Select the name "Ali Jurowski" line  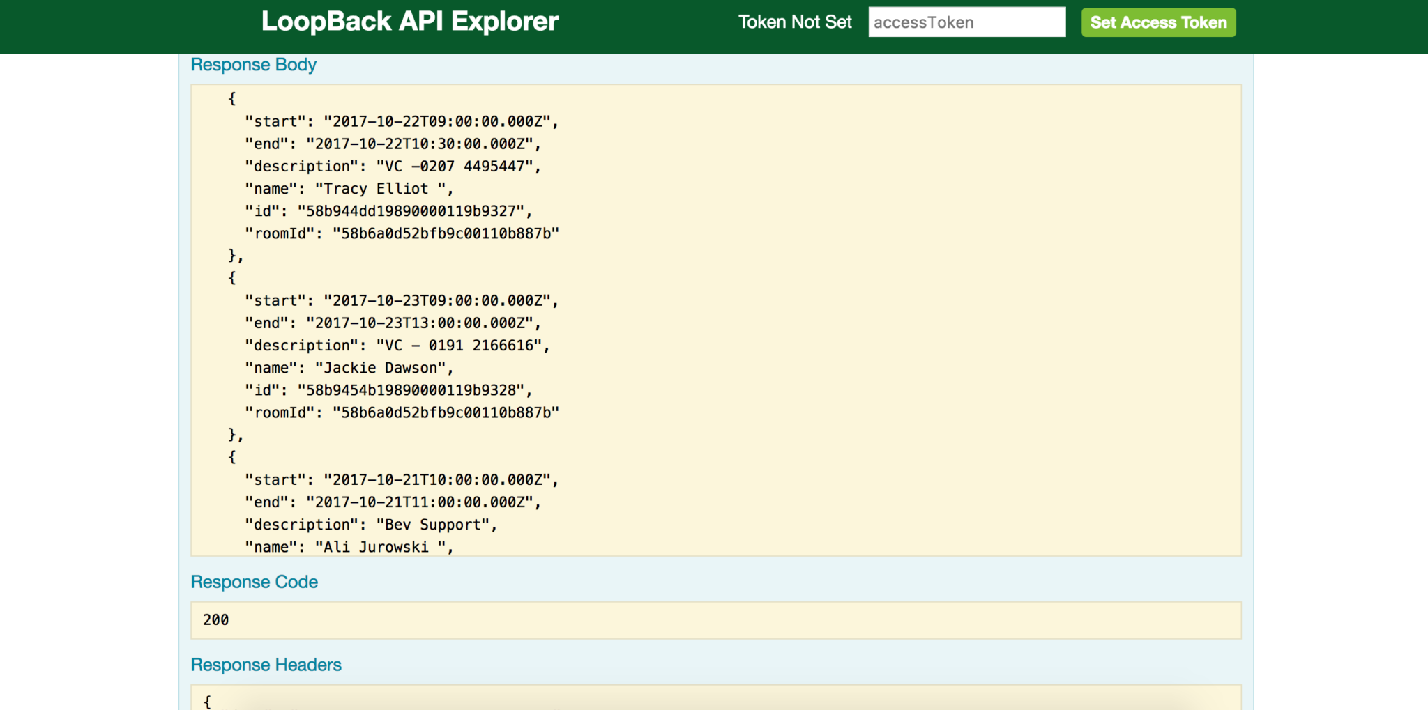(x=349, y=546)
